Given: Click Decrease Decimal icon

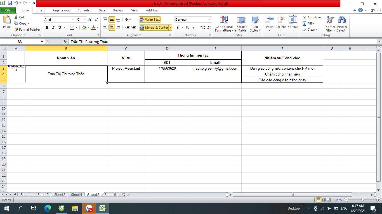Looking at the screenshot, I should (209, 28).
